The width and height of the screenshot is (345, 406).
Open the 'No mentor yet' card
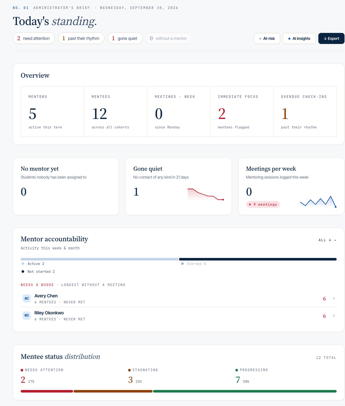coord(66,186)
